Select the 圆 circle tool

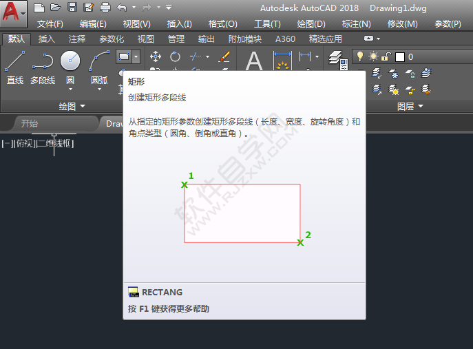pyautogui.click(x=70, y=67)
